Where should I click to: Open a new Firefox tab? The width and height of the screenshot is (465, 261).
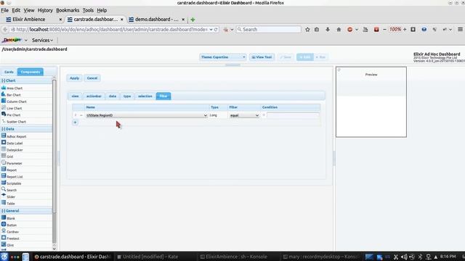pos(193,20)
